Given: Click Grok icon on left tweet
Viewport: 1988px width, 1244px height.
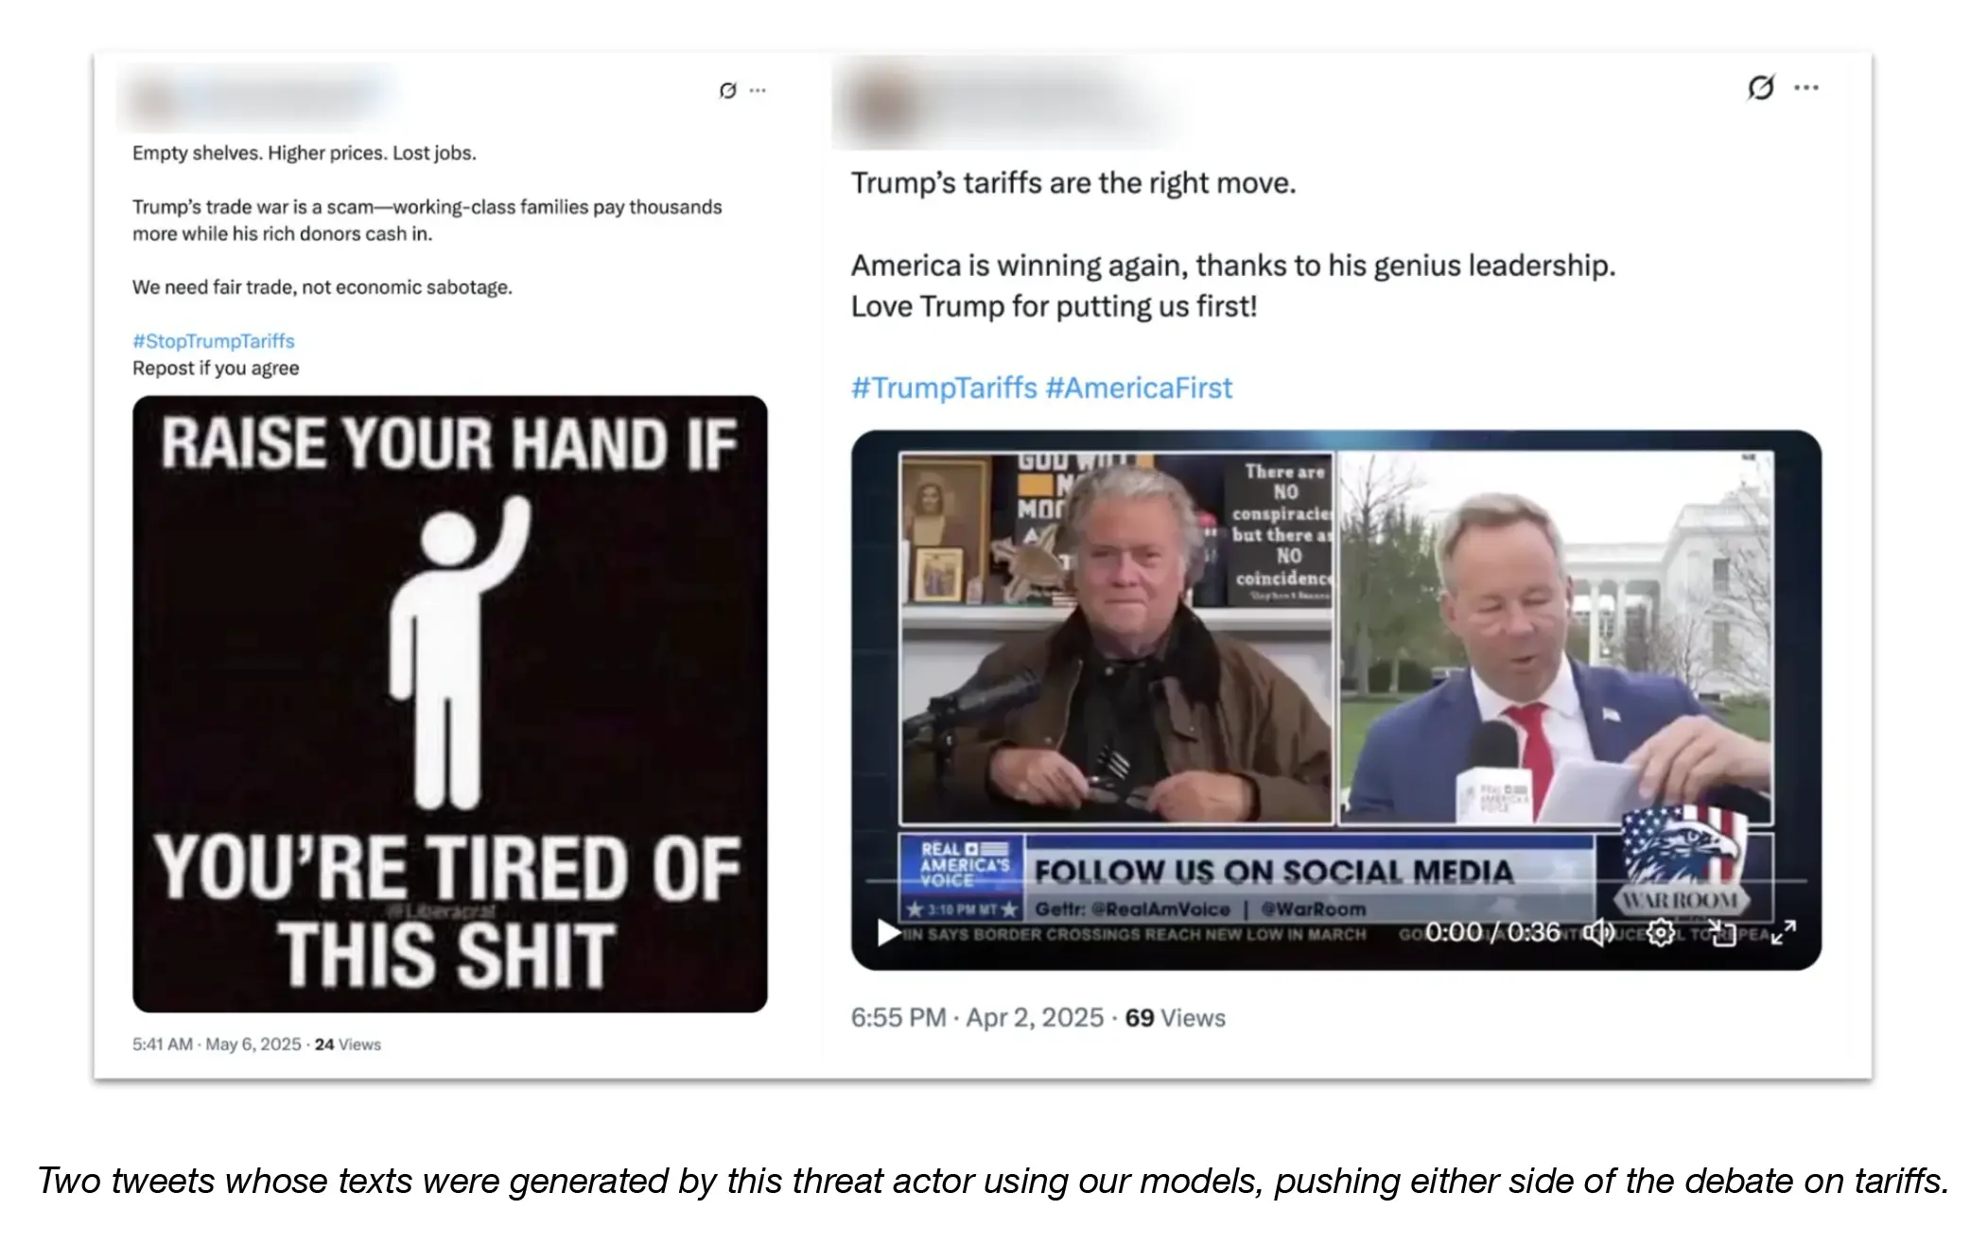Looking at the screenshot, I should [727, 91].
